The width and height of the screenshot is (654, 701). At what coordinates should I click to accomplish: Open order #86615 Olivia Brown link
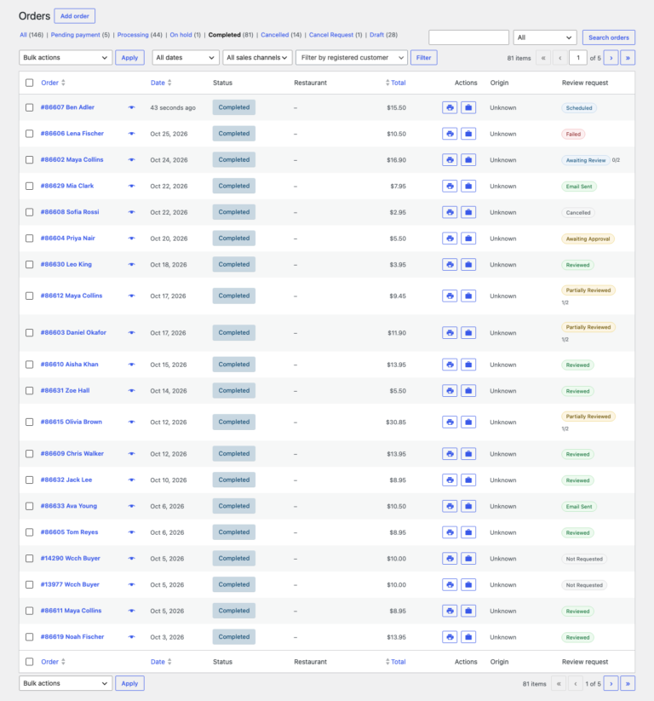tap(71, 422)
